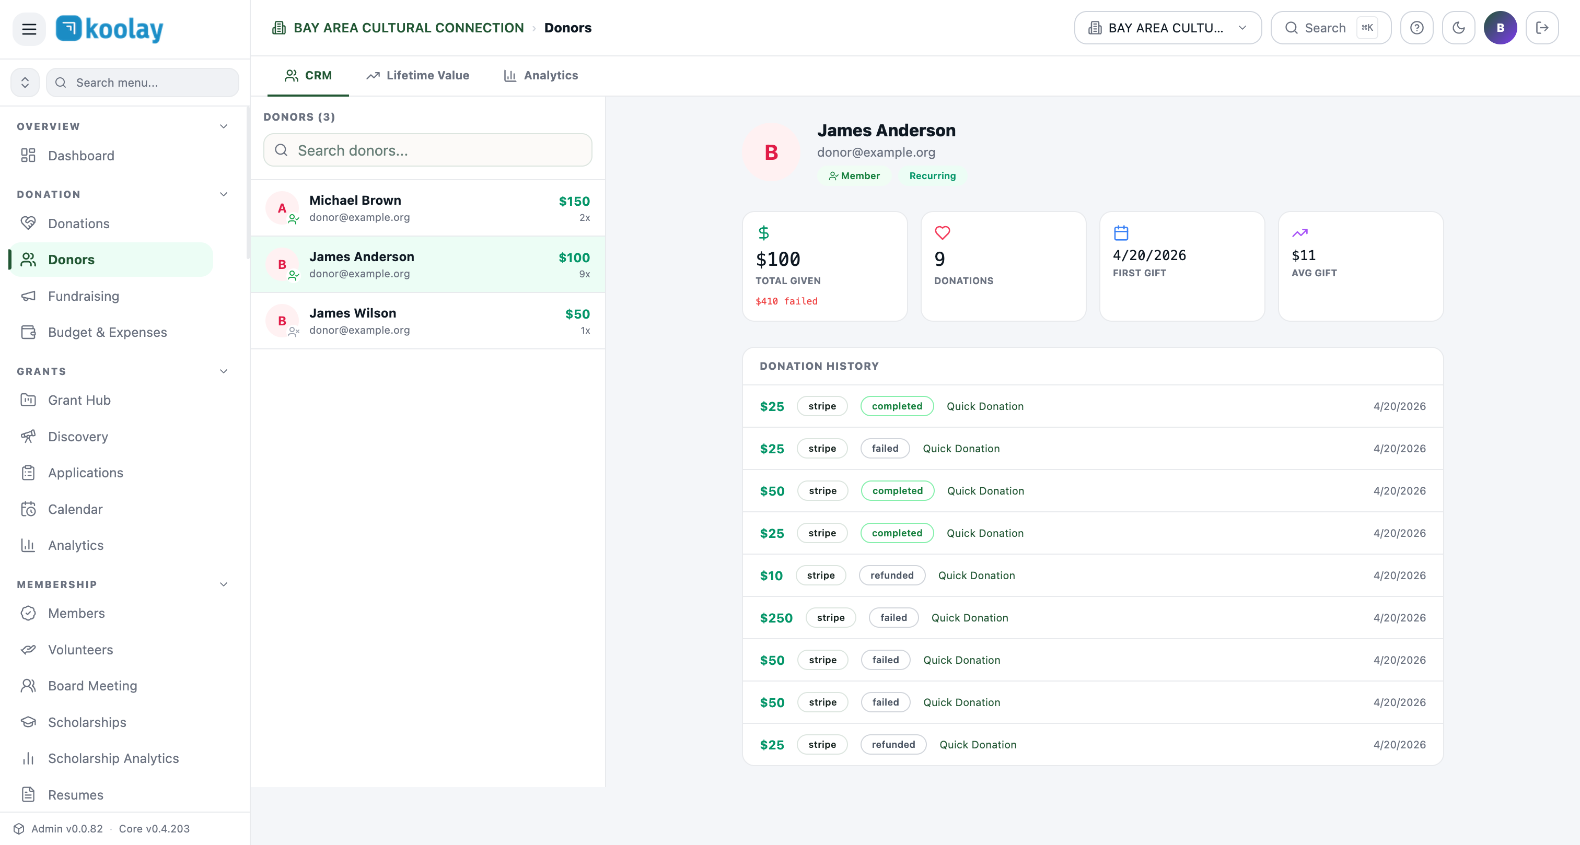Screen dimensions: 1580x845
Task: Switch to the Analytics tab
Action: [x=541, y=75]
